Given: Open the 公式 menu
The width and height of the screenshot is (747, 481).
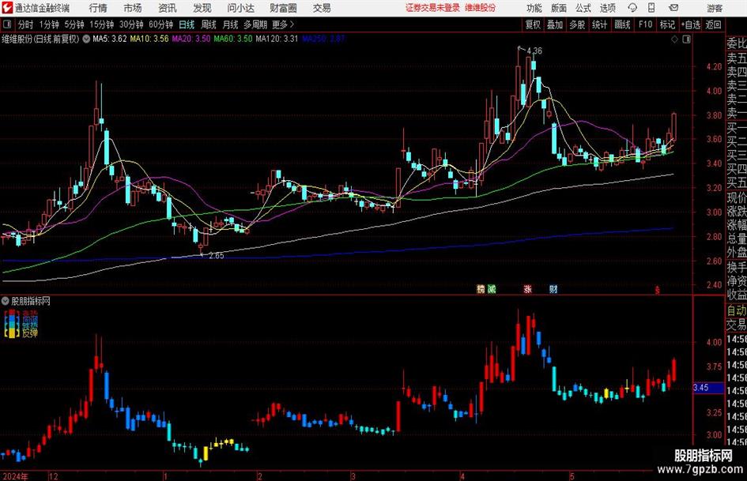Looking at the screenshot, I should [583, 8].
